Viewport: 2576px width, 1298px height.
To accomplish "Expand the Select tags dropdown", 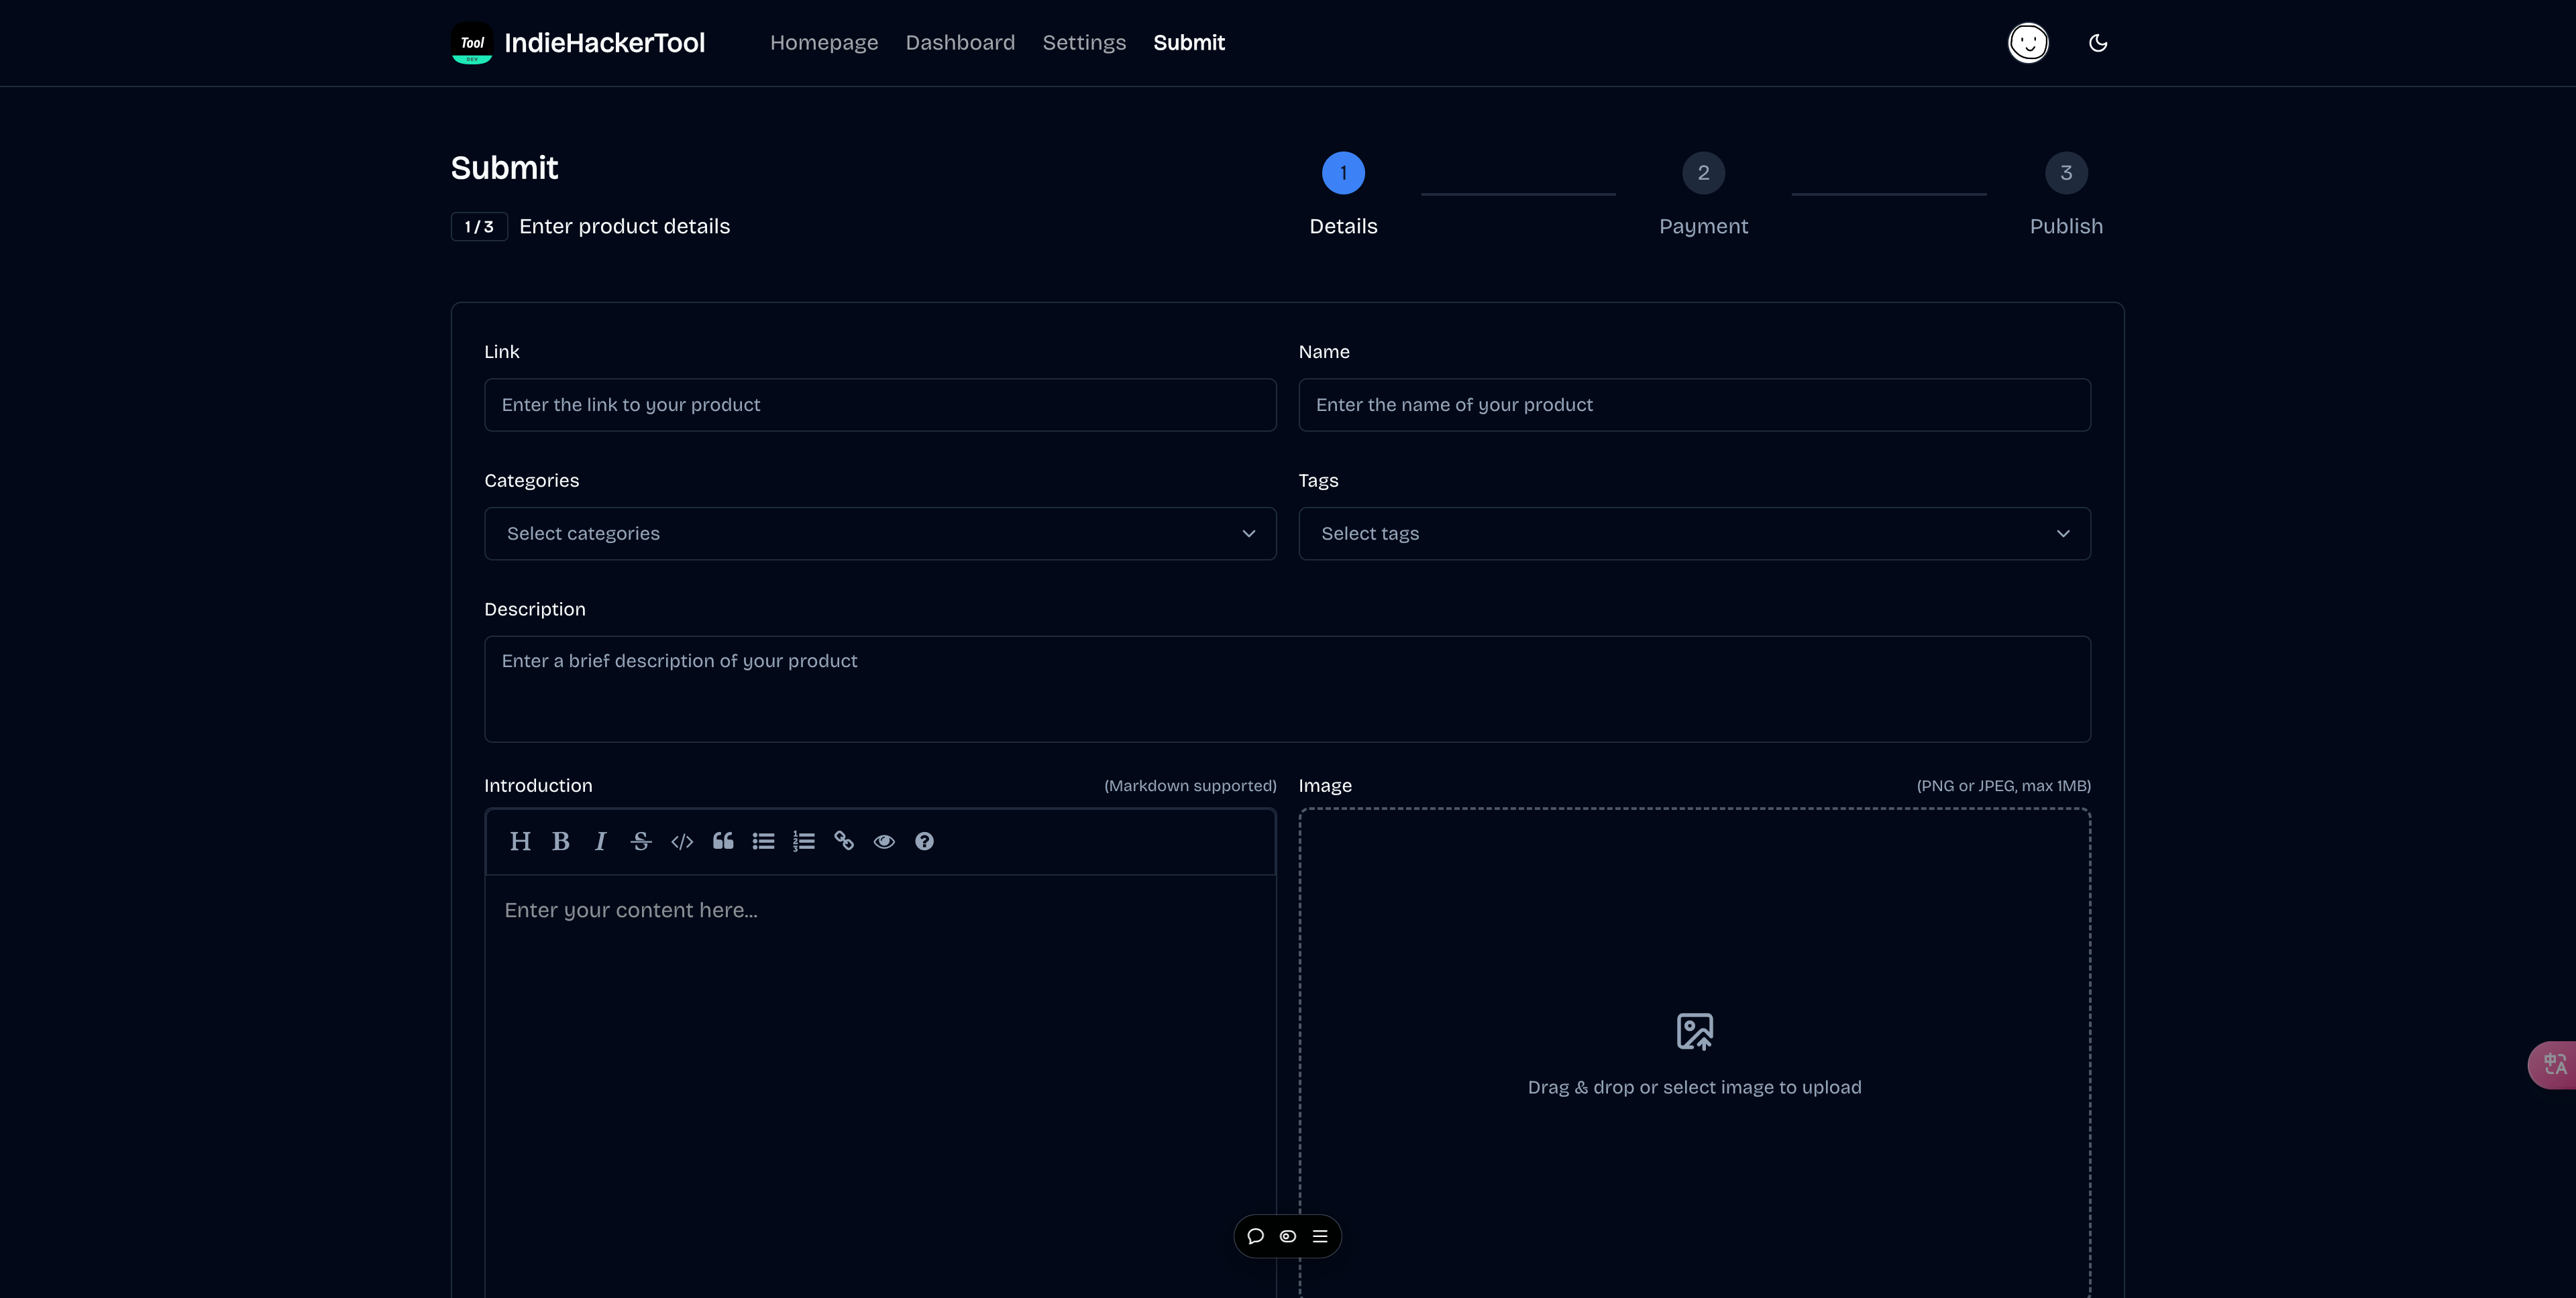I will (x=1694, y=534).
